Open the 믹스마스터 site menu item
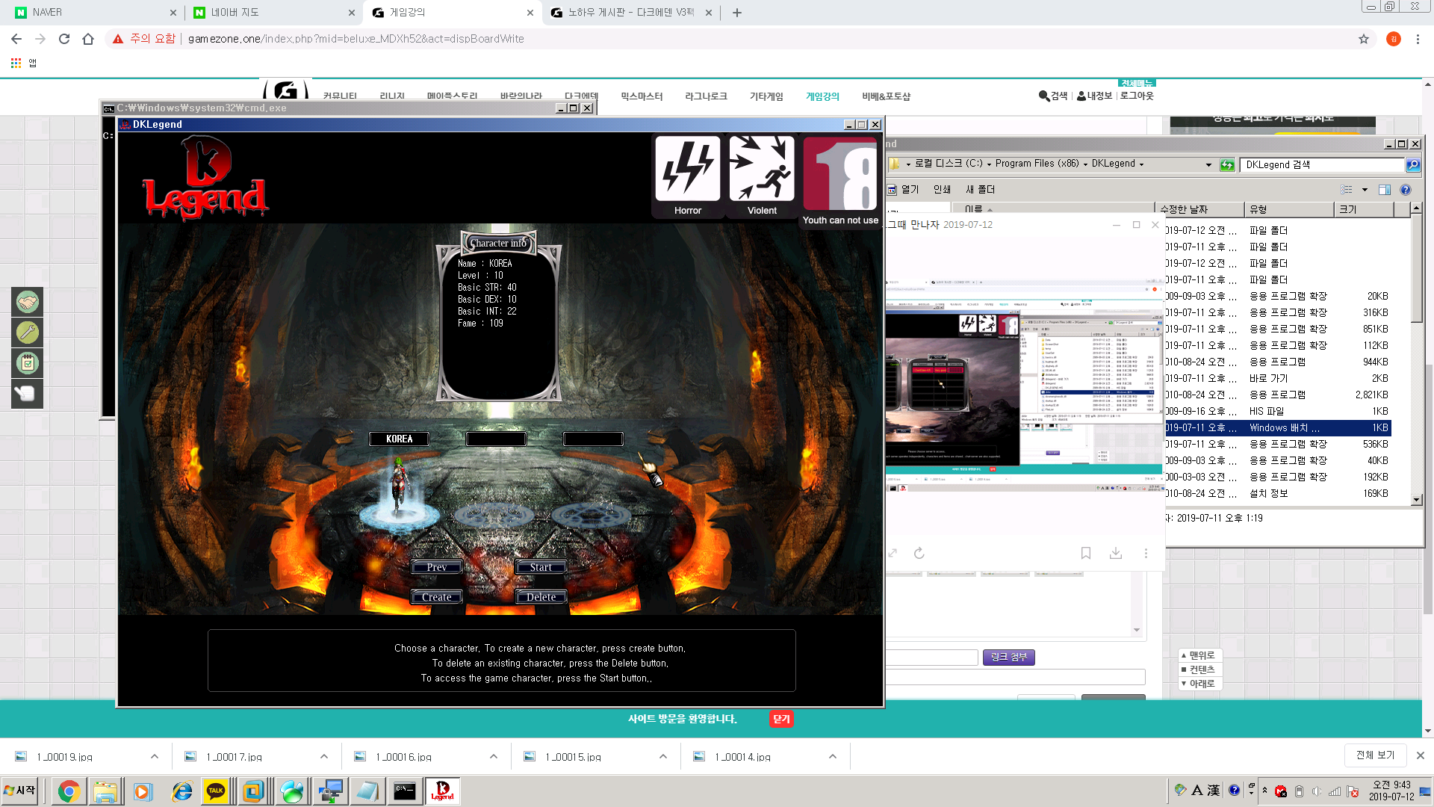 642,96
